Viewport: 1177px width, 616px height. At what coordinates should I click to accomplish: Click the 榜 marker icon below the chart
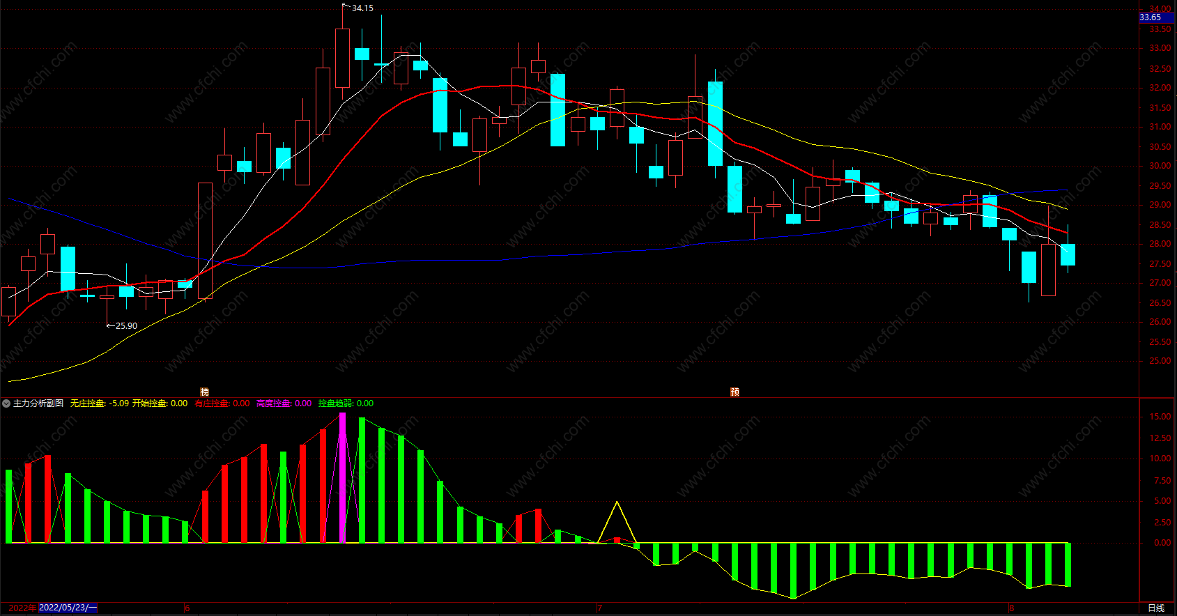pyautogui.click(x=204, y=392)
